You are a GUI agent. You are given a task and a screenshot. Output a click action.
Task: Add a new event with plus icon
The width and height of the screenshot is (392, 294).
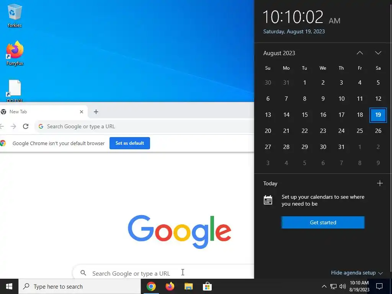point(380,183)
